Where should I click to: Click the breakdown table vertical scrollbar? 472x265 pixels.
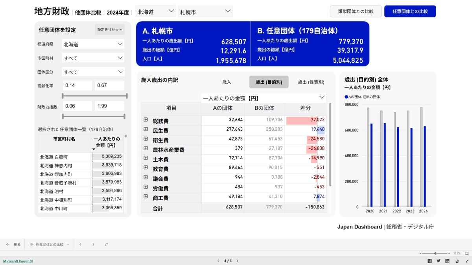[330, 144]
